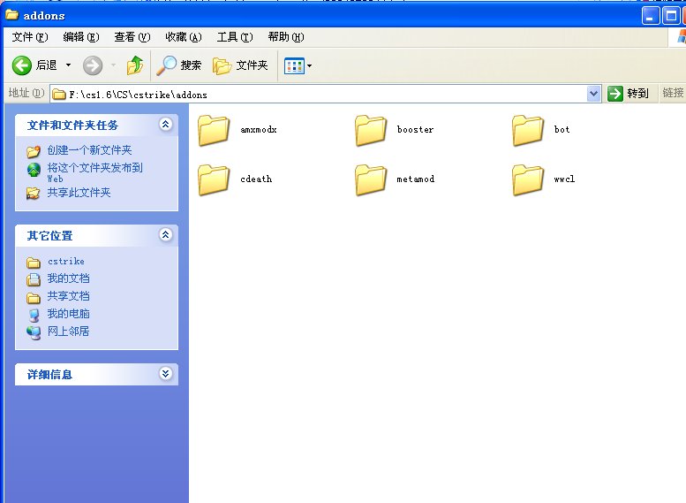Open the 工具(T) menu
This screenshot has width=686, height=503.
[235, 37]
